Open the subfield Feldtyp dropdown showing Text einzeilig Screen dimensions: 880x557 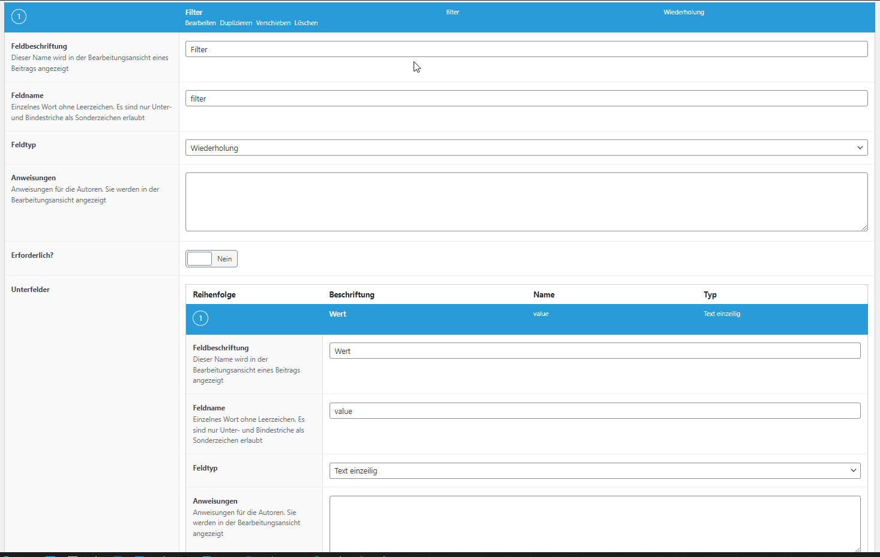(594, 470)
